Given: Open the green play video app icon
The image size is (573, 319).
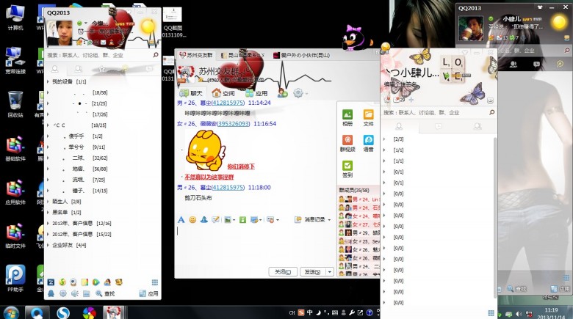Looking at the screenshot, I should [95, 282].
